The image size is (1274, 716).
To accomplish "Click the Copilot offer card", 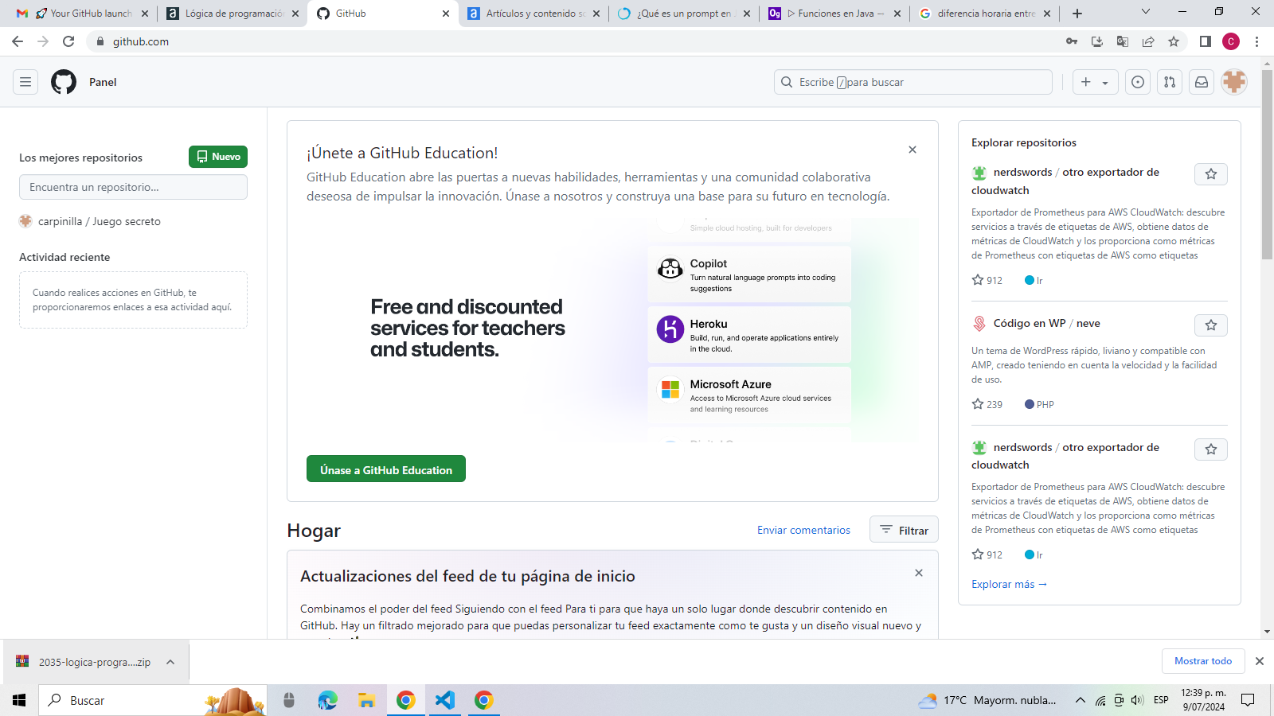I will 749,274.
